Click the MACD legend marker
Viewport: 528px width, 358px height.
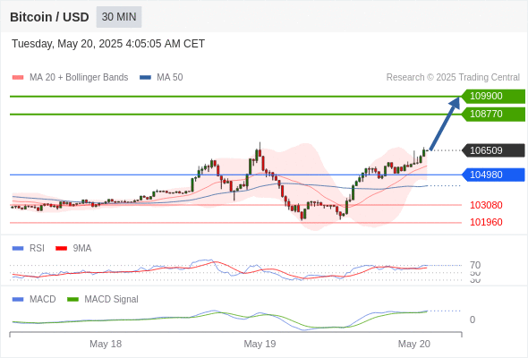[18, 300]
